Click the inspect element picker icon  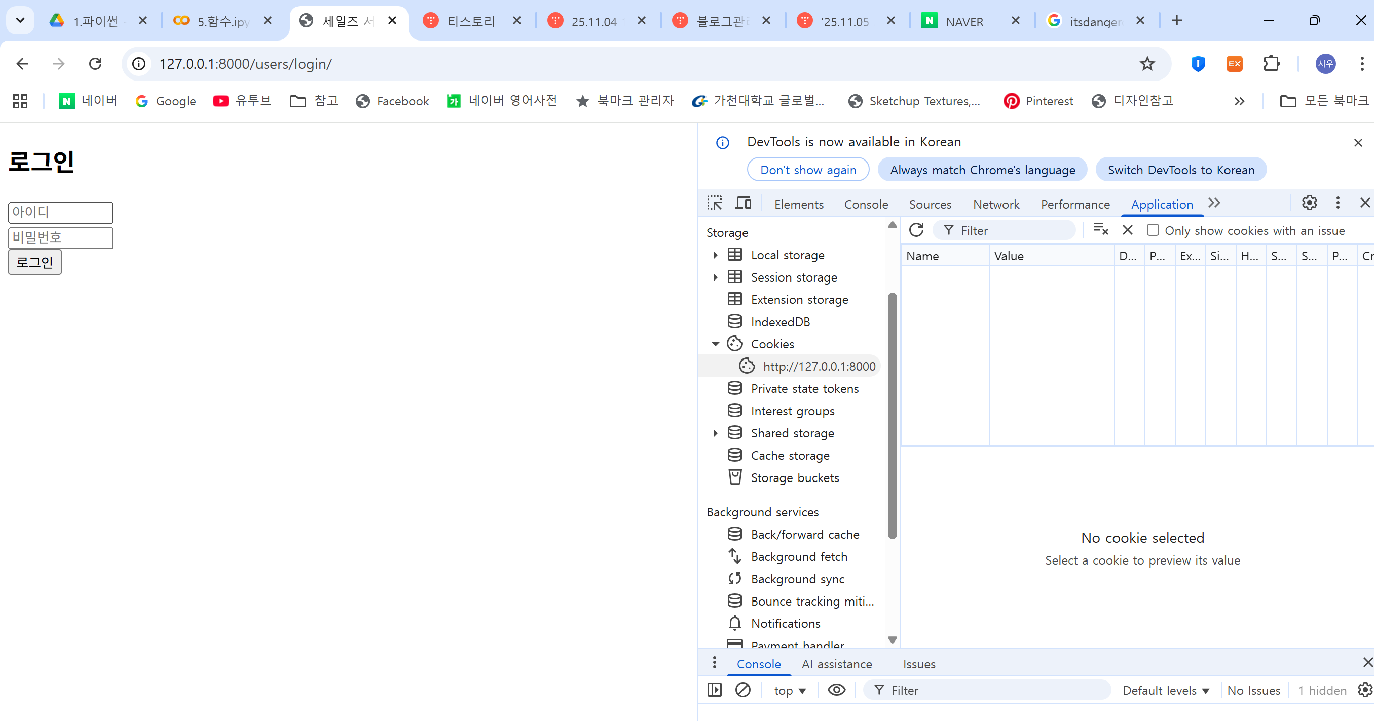point(714,203)
